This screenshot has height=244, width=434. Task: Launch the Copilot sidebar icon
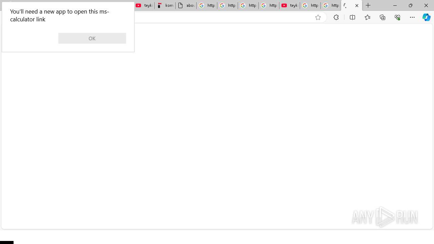(x=427, y=17)
